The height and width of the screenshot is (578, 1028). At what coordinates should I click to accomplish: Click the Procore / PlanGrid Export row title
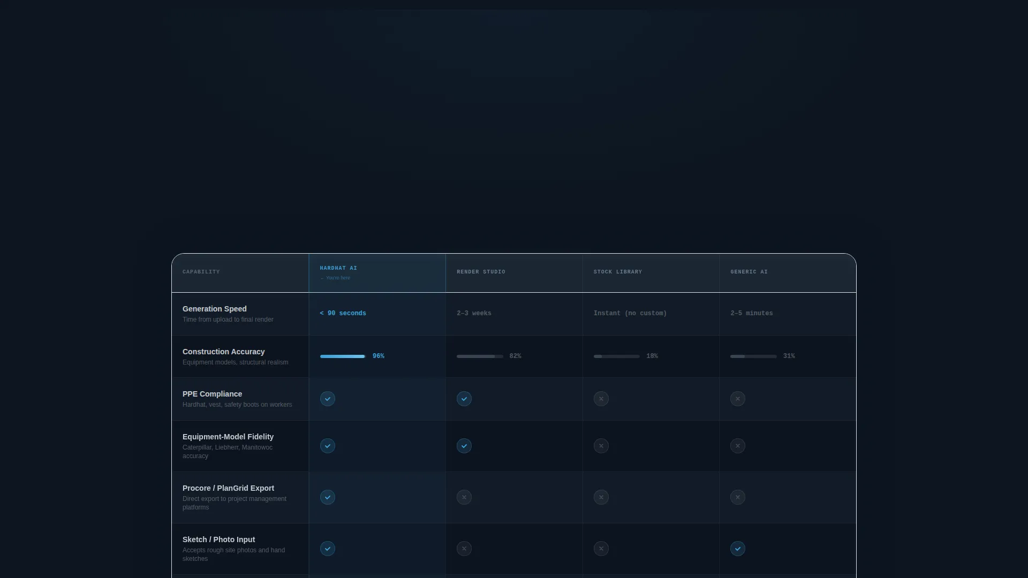click(x=228, y=488)
